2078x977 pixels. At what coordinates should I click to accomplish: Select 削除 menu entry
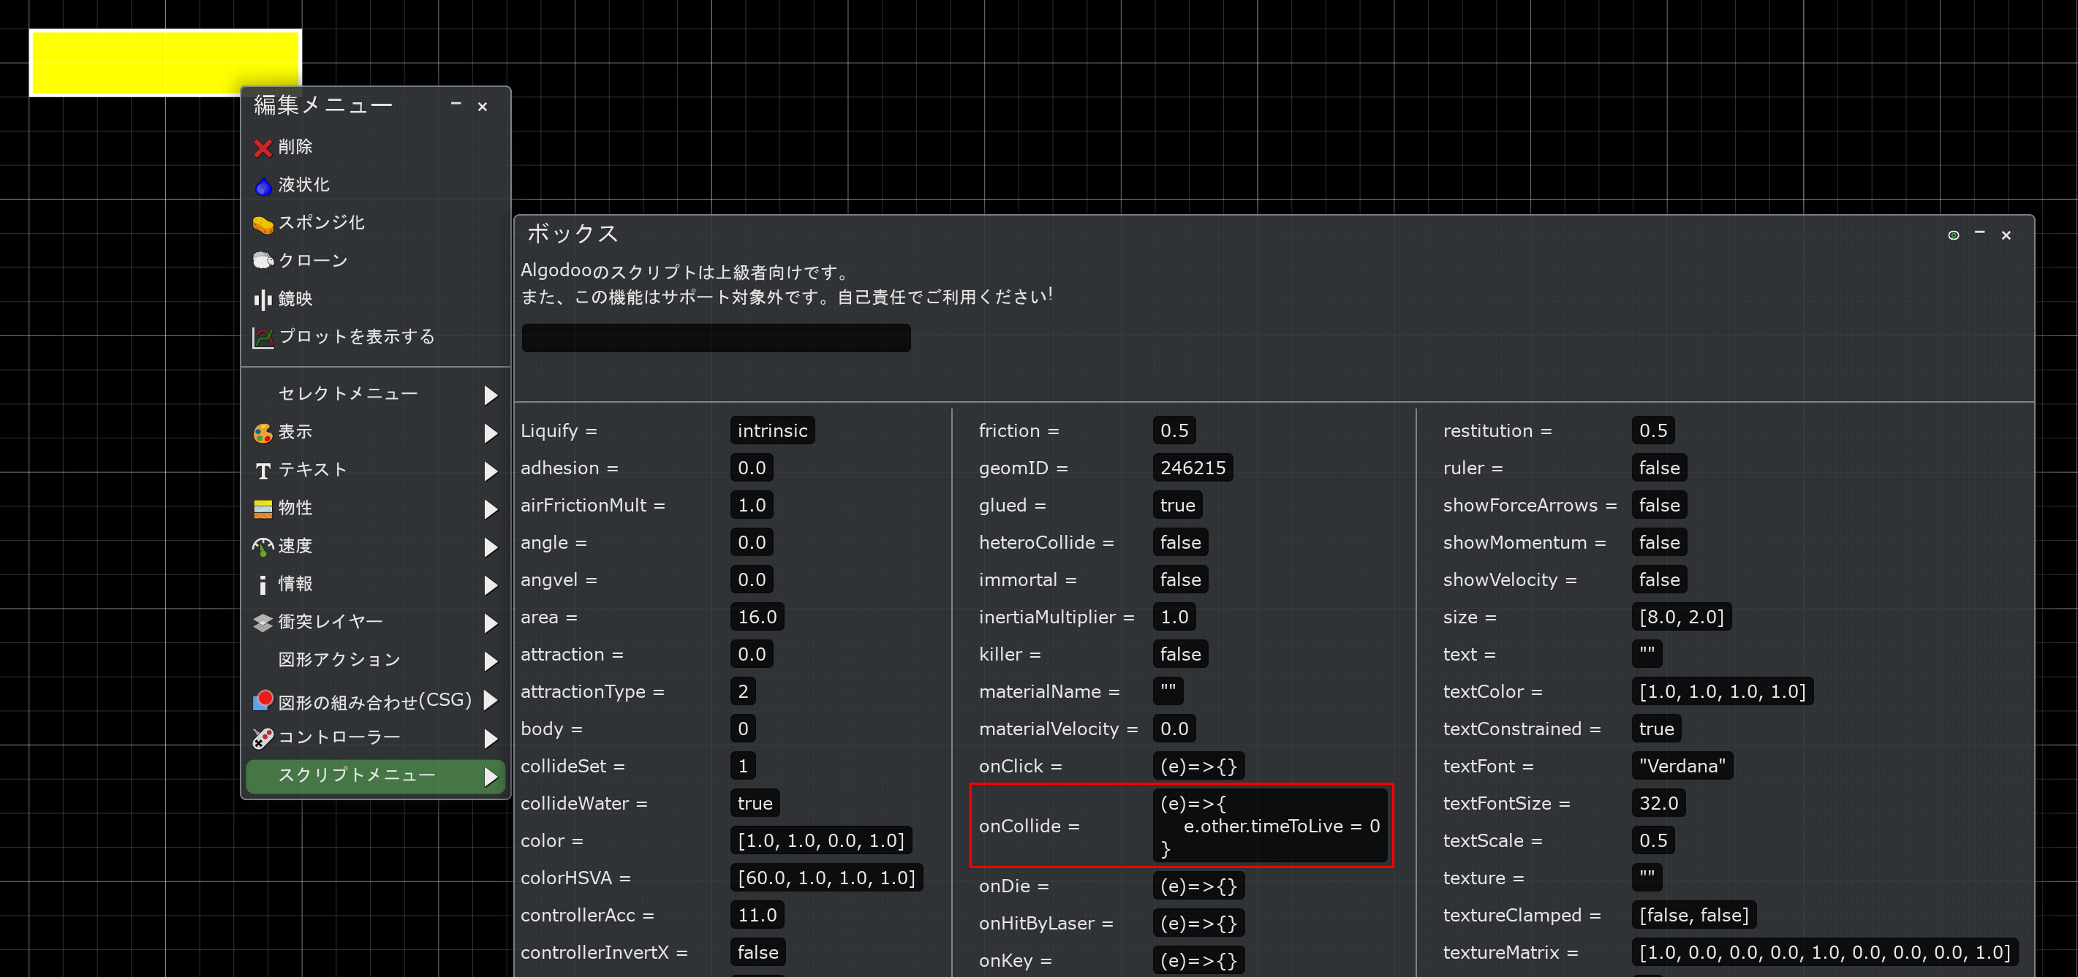[375, 148]
